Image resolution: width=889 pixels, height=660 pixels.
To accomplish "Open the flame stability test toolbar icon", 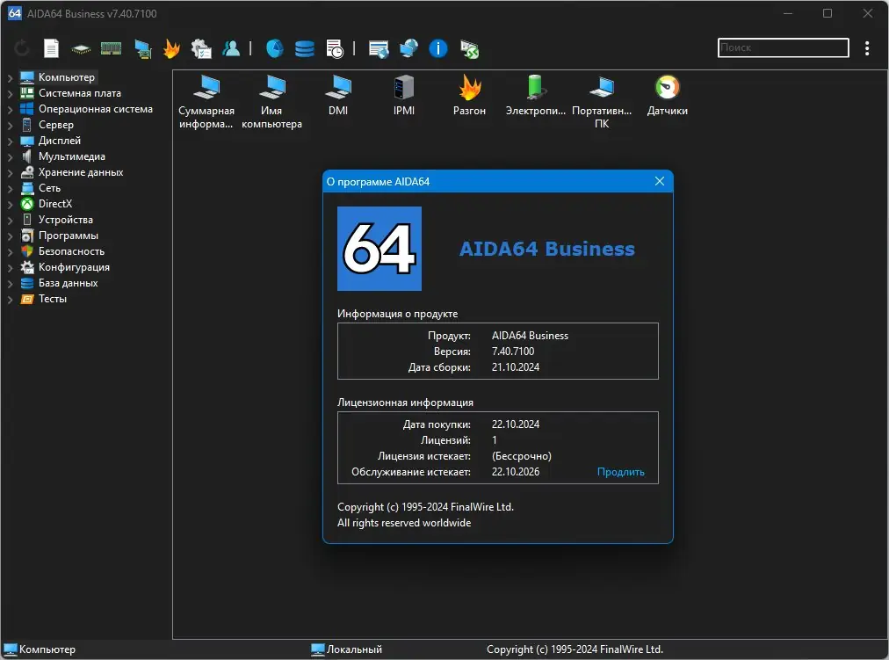I will pyautogui.click(x=171, y=48).
